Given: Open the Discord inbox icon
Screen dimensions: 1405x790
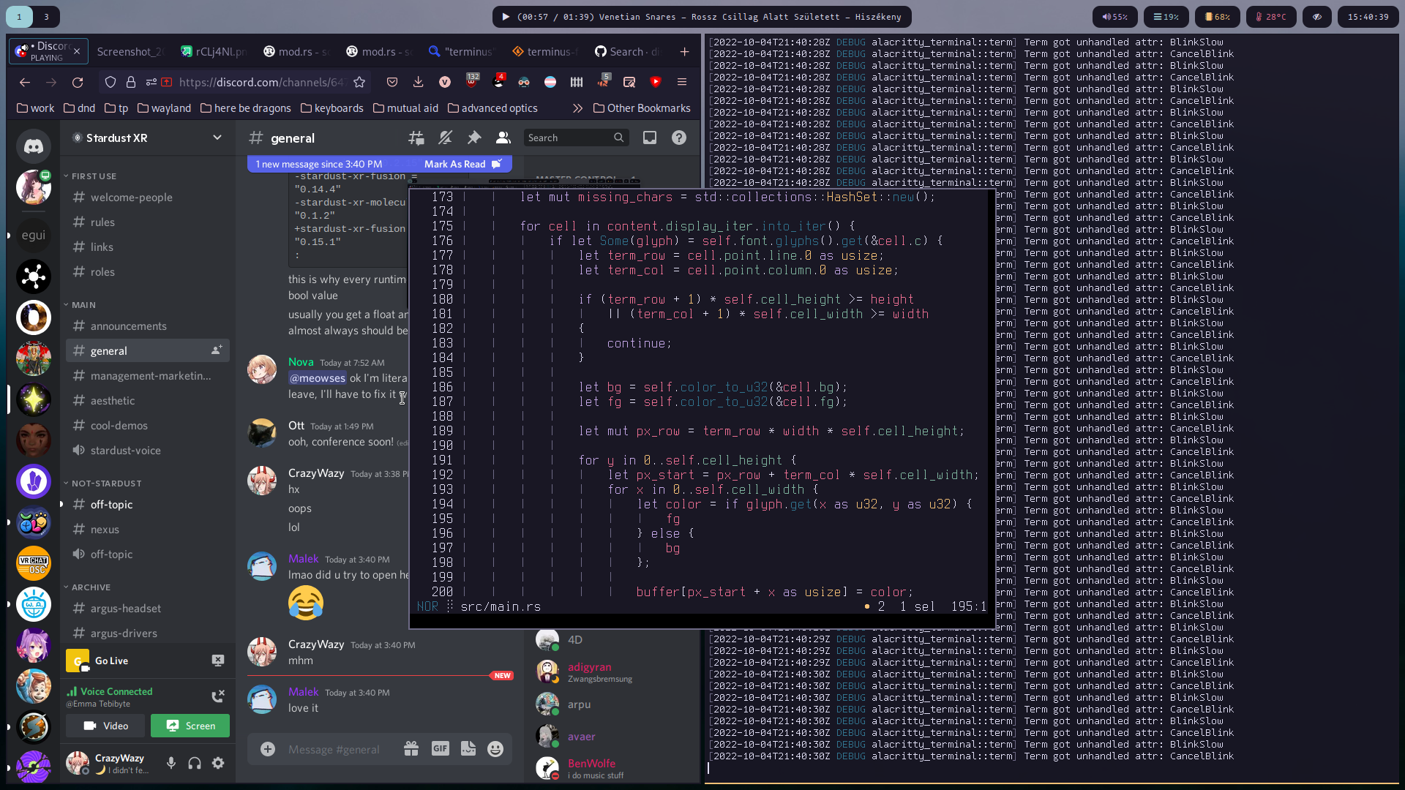Looking at the screenshot, I should pos(650,138).
